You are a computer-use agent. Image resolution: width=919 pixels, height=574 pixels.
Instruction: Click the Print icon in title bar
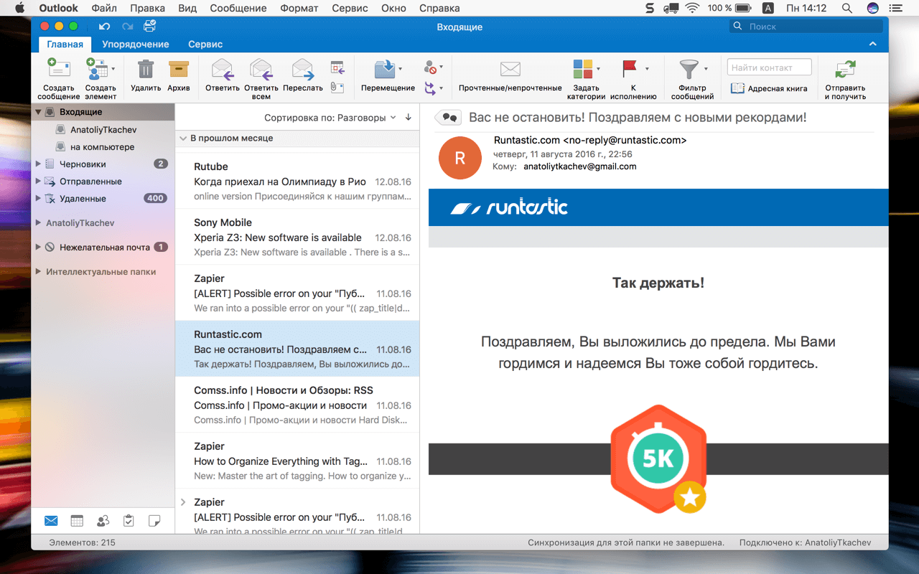(149, 27)
